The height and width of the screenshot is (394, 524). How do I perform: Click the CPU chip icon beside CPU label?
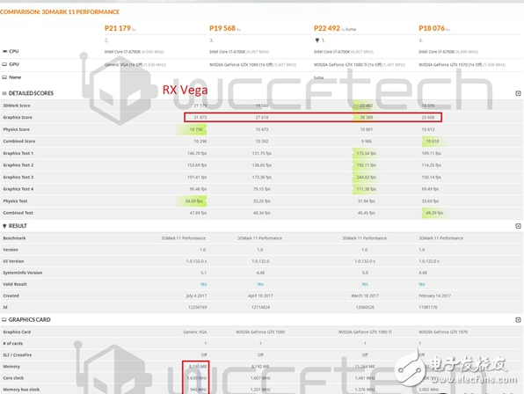tap(4, 52)
